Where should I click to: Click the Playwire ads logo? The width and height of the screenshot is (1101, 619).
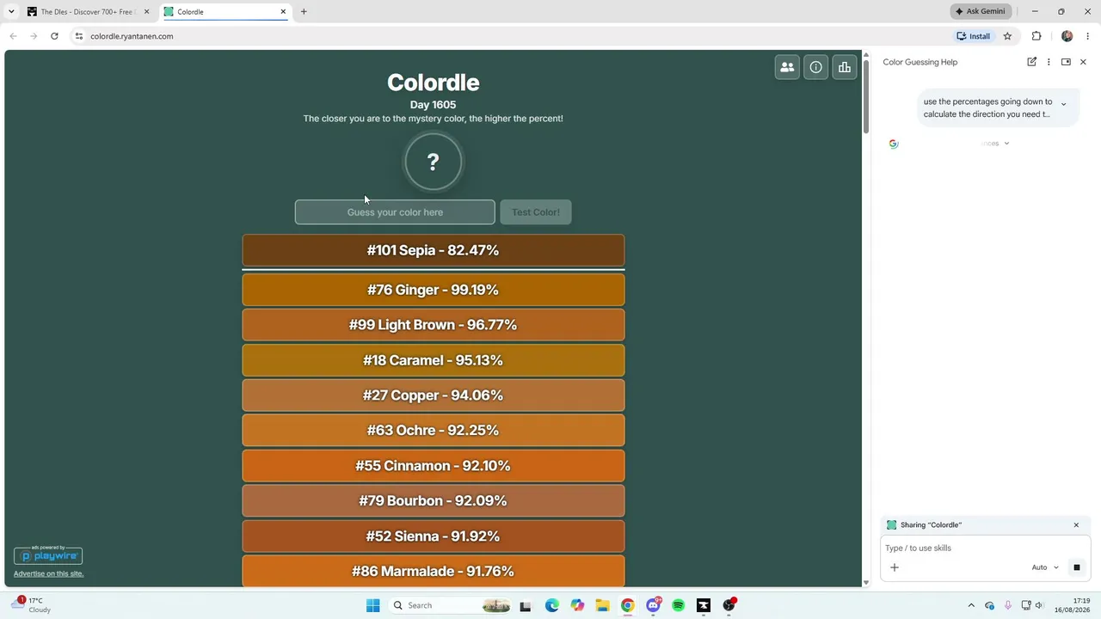click(48, 555)
